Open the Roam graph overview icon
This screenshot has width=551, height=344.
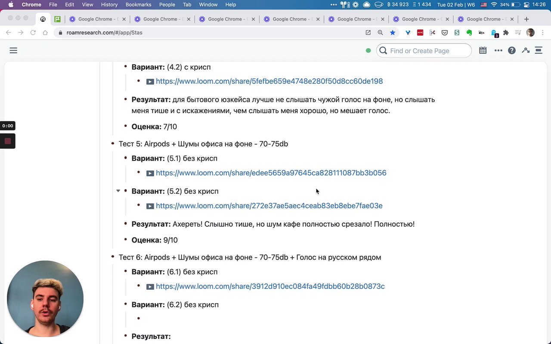click(x=525, y=50)
